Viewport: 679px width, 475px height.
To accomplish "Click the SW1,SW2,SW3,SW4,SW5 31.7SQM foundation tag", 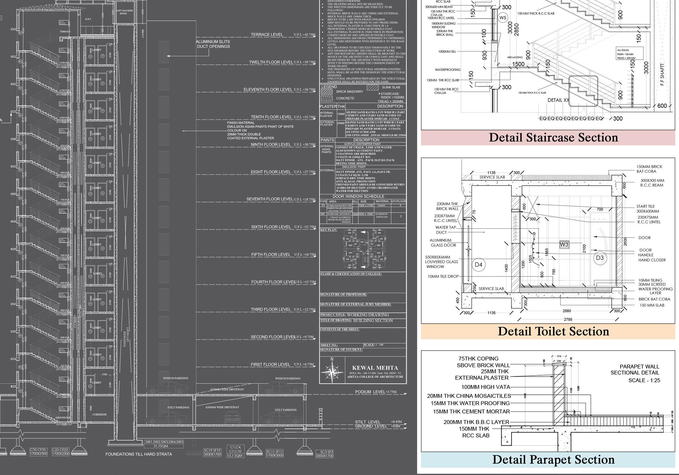I will pyautogui.click(x=164, y=444).
